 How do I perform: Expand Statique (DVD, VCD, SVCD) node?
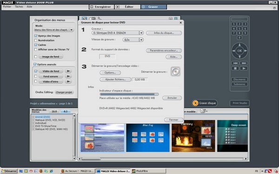point(33,120)
